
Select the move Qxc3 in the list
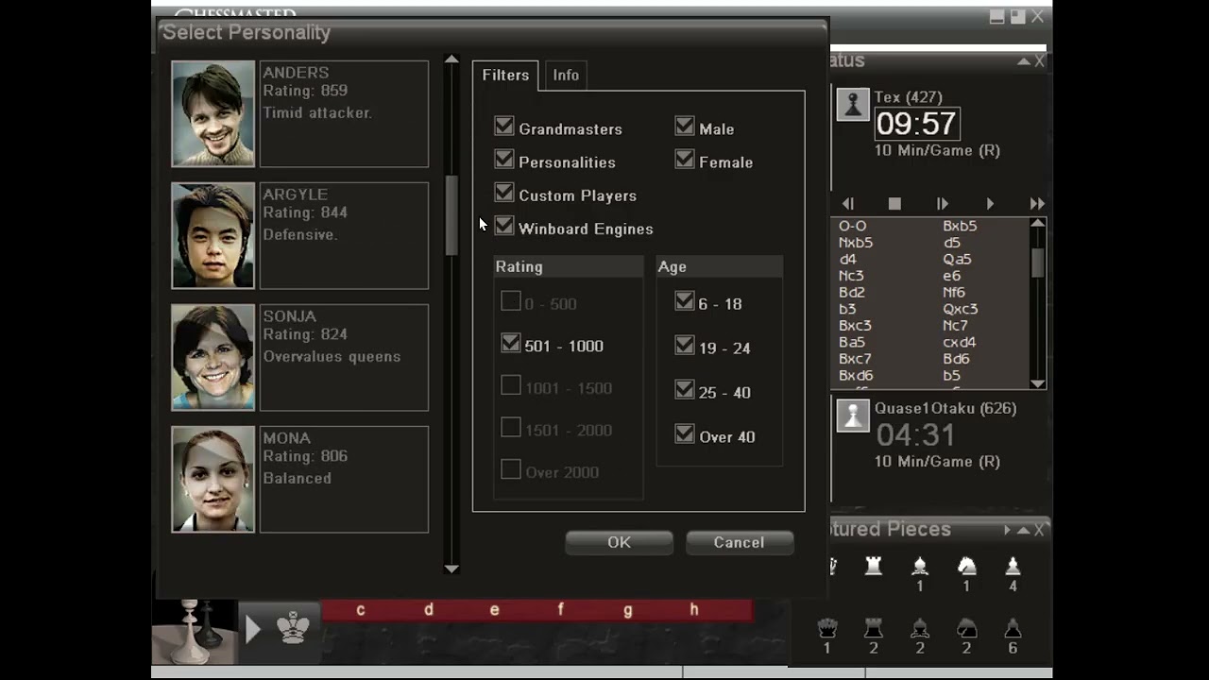(961, 309)
